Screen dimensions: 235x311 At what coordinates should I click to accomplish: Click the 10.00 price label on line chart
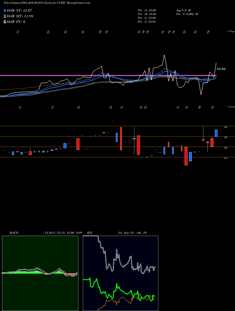221,69
